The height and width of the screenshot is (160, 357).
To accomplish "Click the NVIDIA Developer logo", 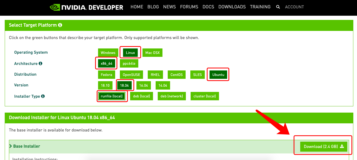I will pos(86,7).
